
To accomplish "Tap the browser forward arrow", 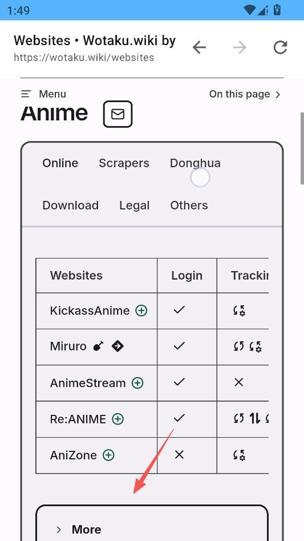I will [x=240, y=47].
